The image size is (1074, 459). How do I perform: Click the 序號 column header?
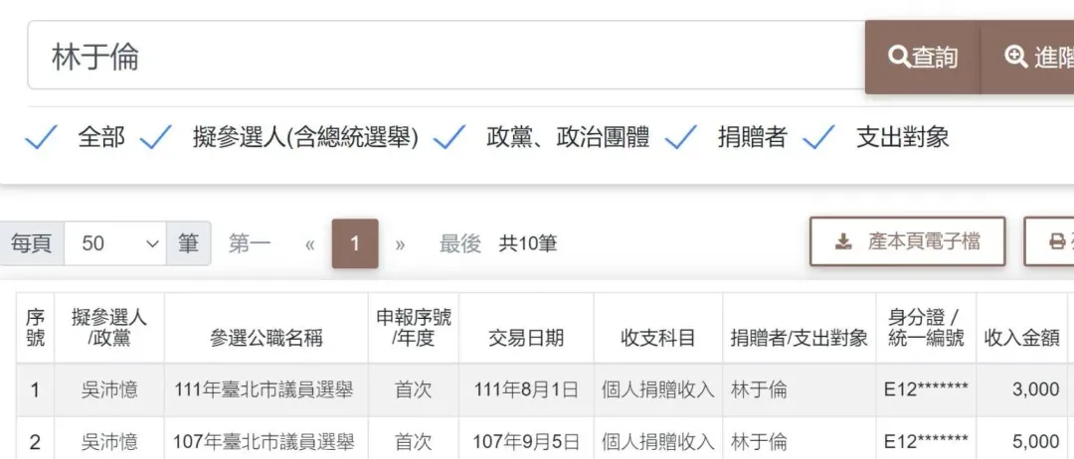(35, 328)
